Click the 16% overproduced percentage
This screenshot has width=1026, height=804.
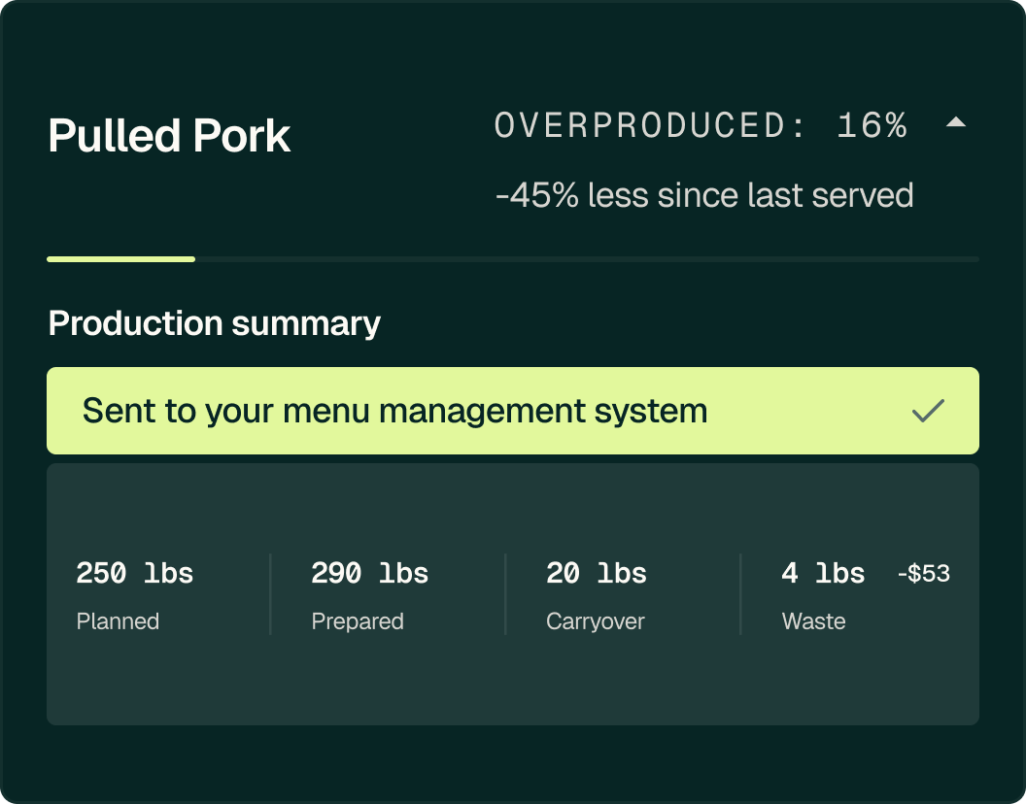click(x=872, y=126)
